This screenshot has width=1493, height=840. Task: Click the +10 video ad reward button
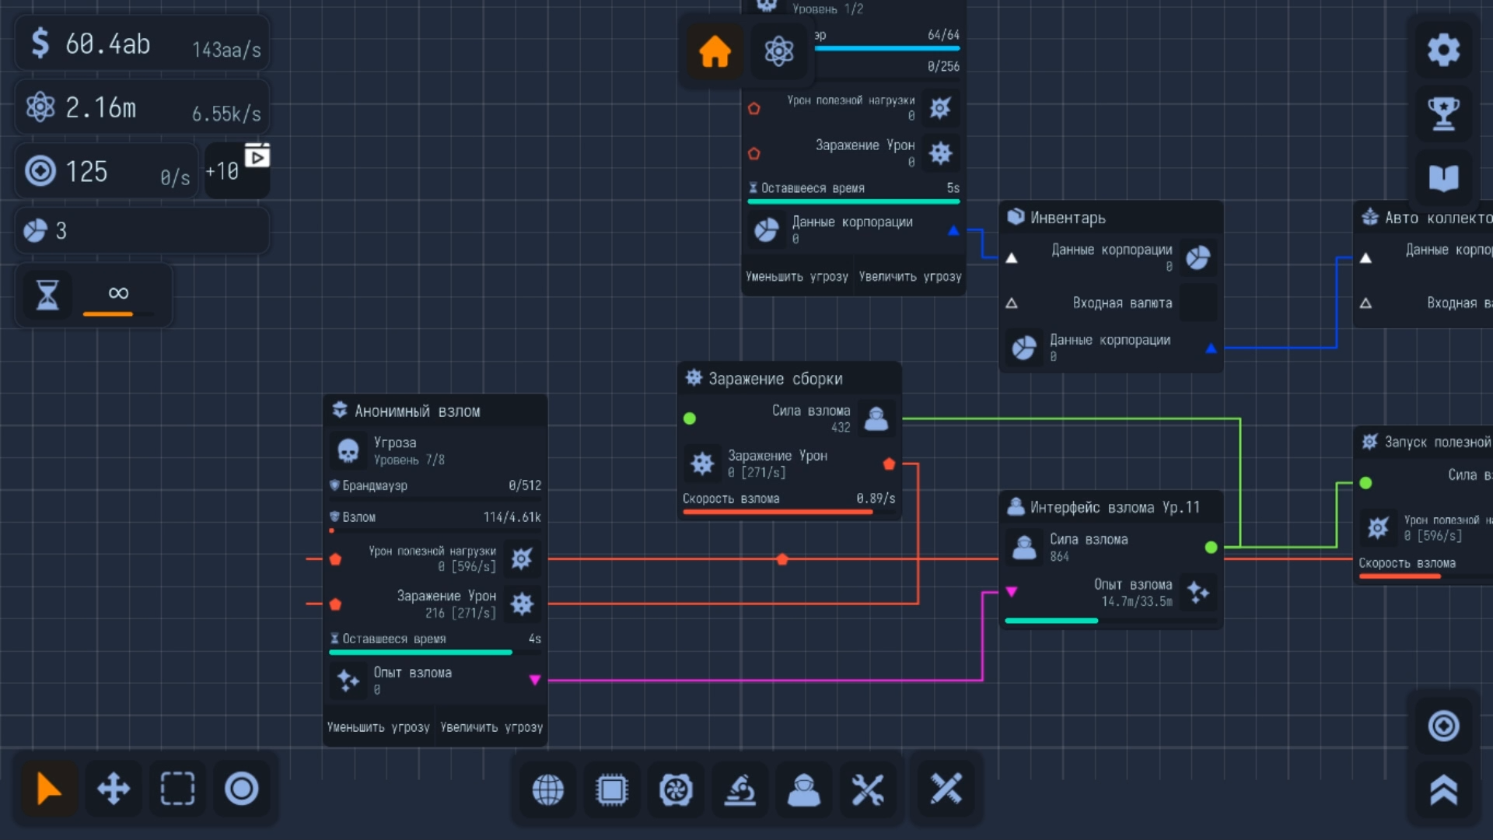pos(237,170)
